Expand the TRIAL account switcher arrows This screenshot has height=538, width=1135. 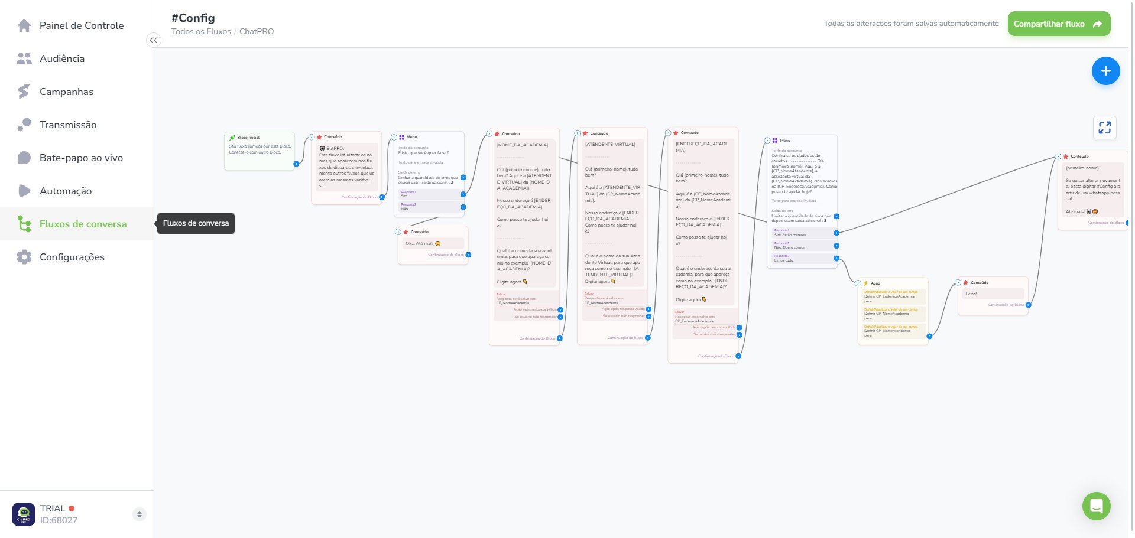140,514
